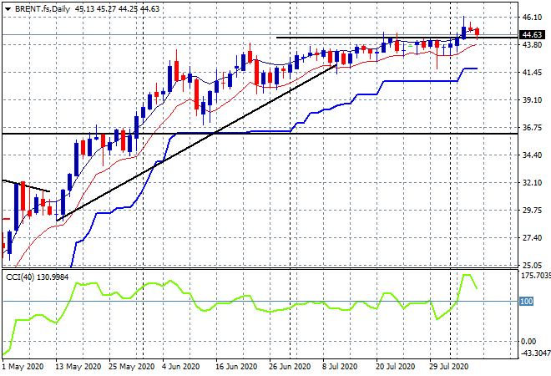Viewport: 551px width, 376px height.
Task: Click the 25.05 price axis label
Action: (532, 265)
